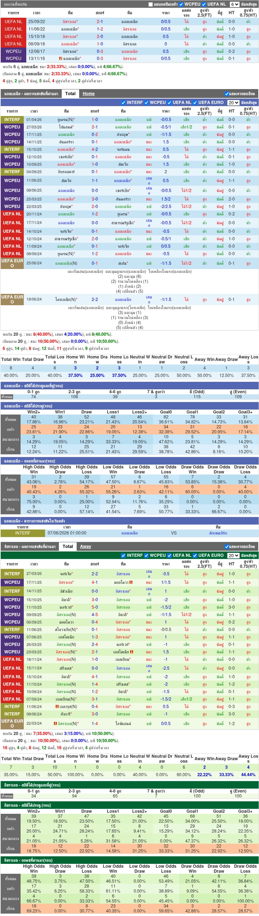Open Albania's recent matches count dropdown showing 20
This screenshot has height=916, width=259.
(233, 103)
